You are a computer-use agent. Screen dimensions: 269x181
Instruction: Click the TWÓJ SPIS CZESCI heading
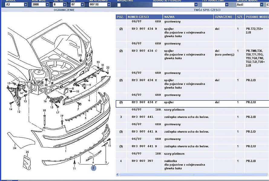click(207, 10)
